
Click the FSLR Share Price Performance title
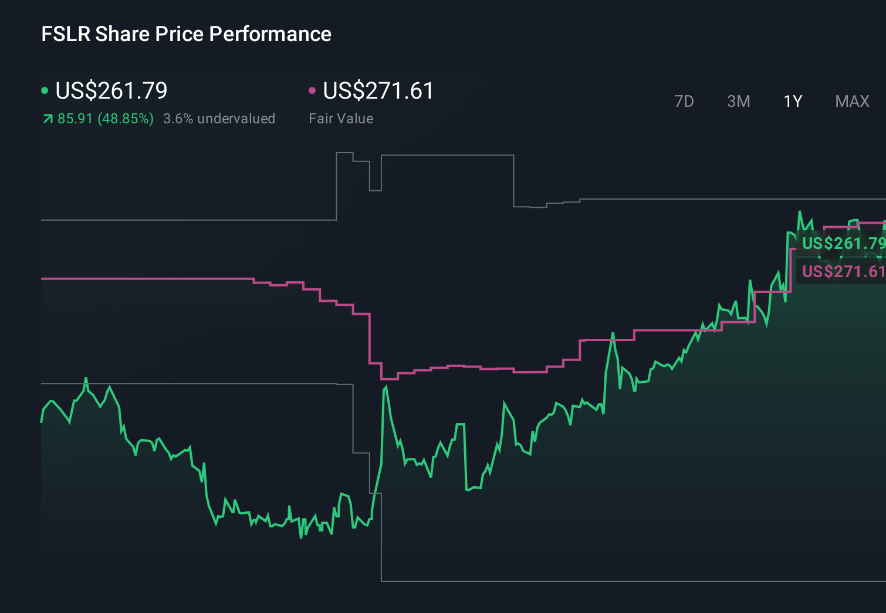(x=185, y=34)
